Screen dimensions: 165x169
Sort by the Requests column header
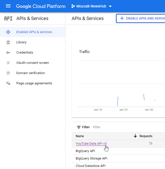coord(146,136)
